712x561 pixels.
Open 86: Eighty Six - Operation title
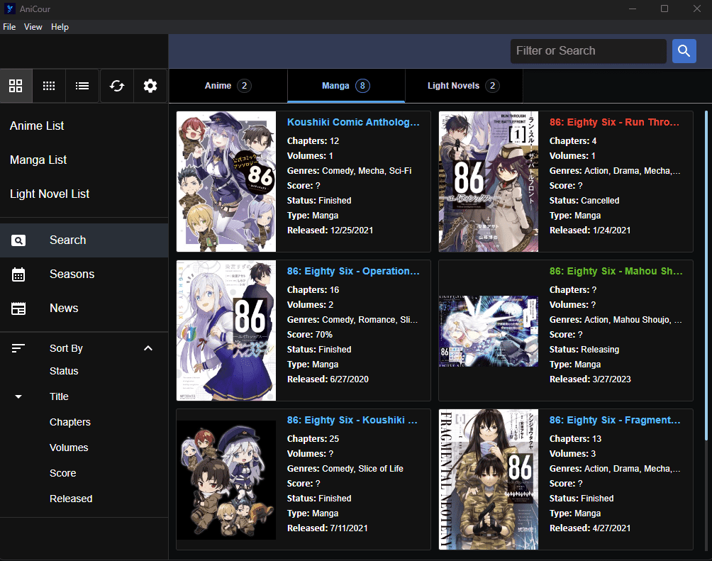pos(353,271)
